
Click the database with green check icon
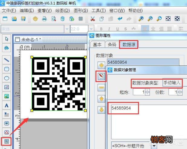(x=72, y=19)
